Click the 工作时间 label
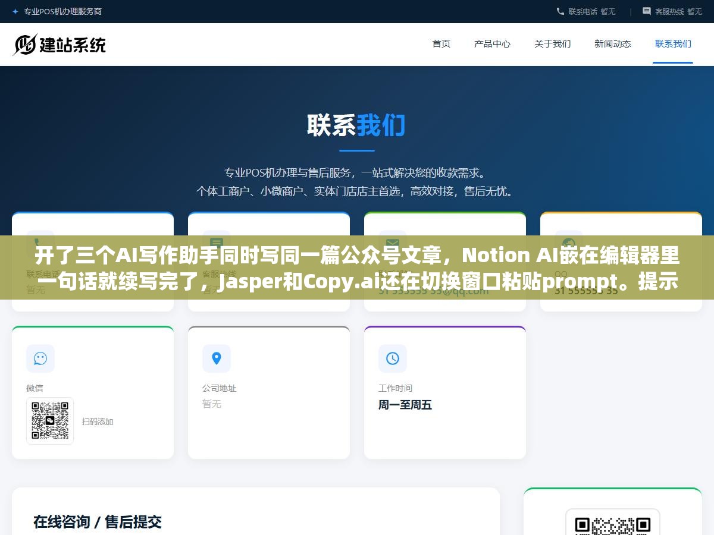 [x=396, y=388]
